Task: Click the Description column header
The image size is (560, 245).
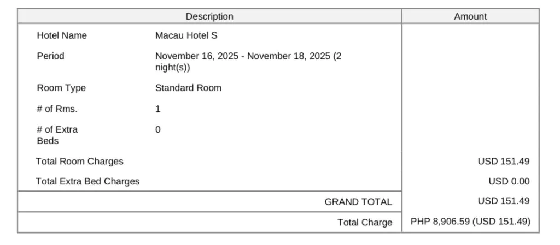Action: [209, 16]
